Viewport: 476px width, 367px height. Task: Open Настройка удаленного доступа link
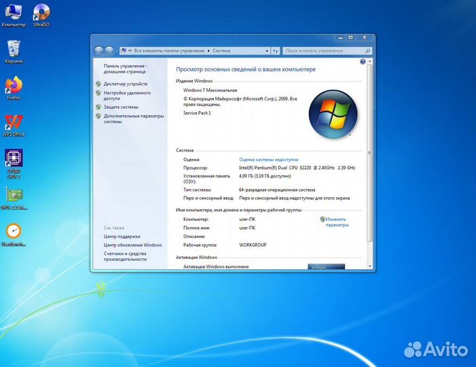click(x=127, y=96)
